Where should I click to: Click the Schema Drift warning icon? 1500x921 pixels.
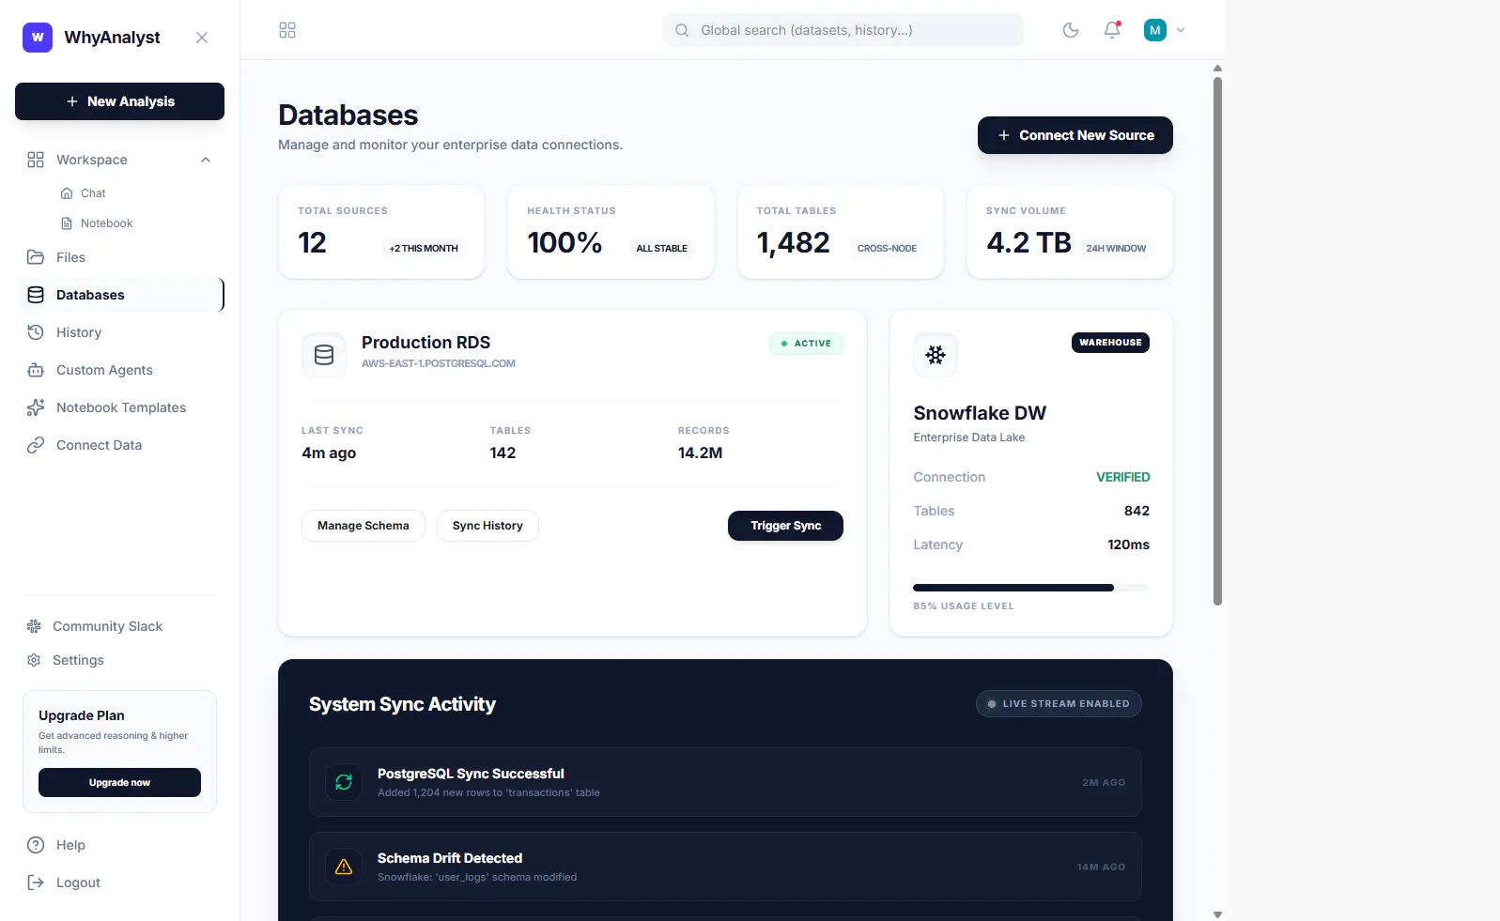point(344,867)
